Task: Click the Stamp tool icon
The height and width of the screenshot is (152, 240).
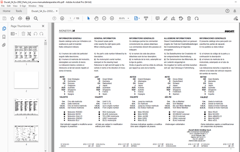Action: [x=181, y=19]
